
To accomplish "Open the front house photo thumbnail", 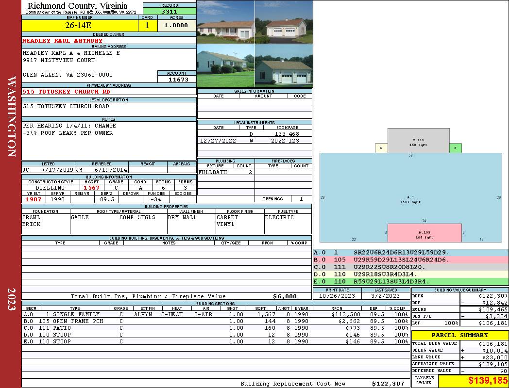I will click(226, 22).
